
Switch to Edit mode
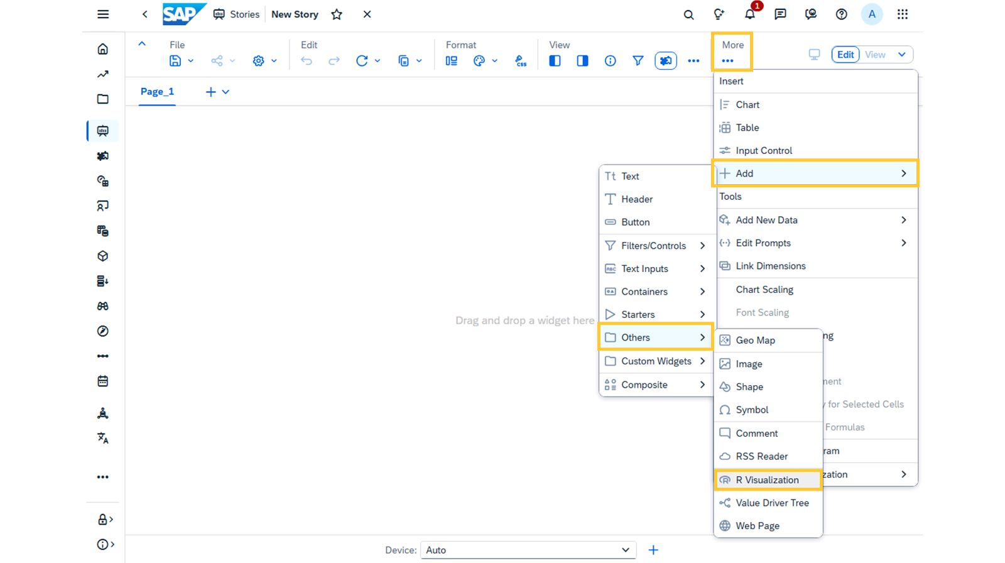pos(845,55)
